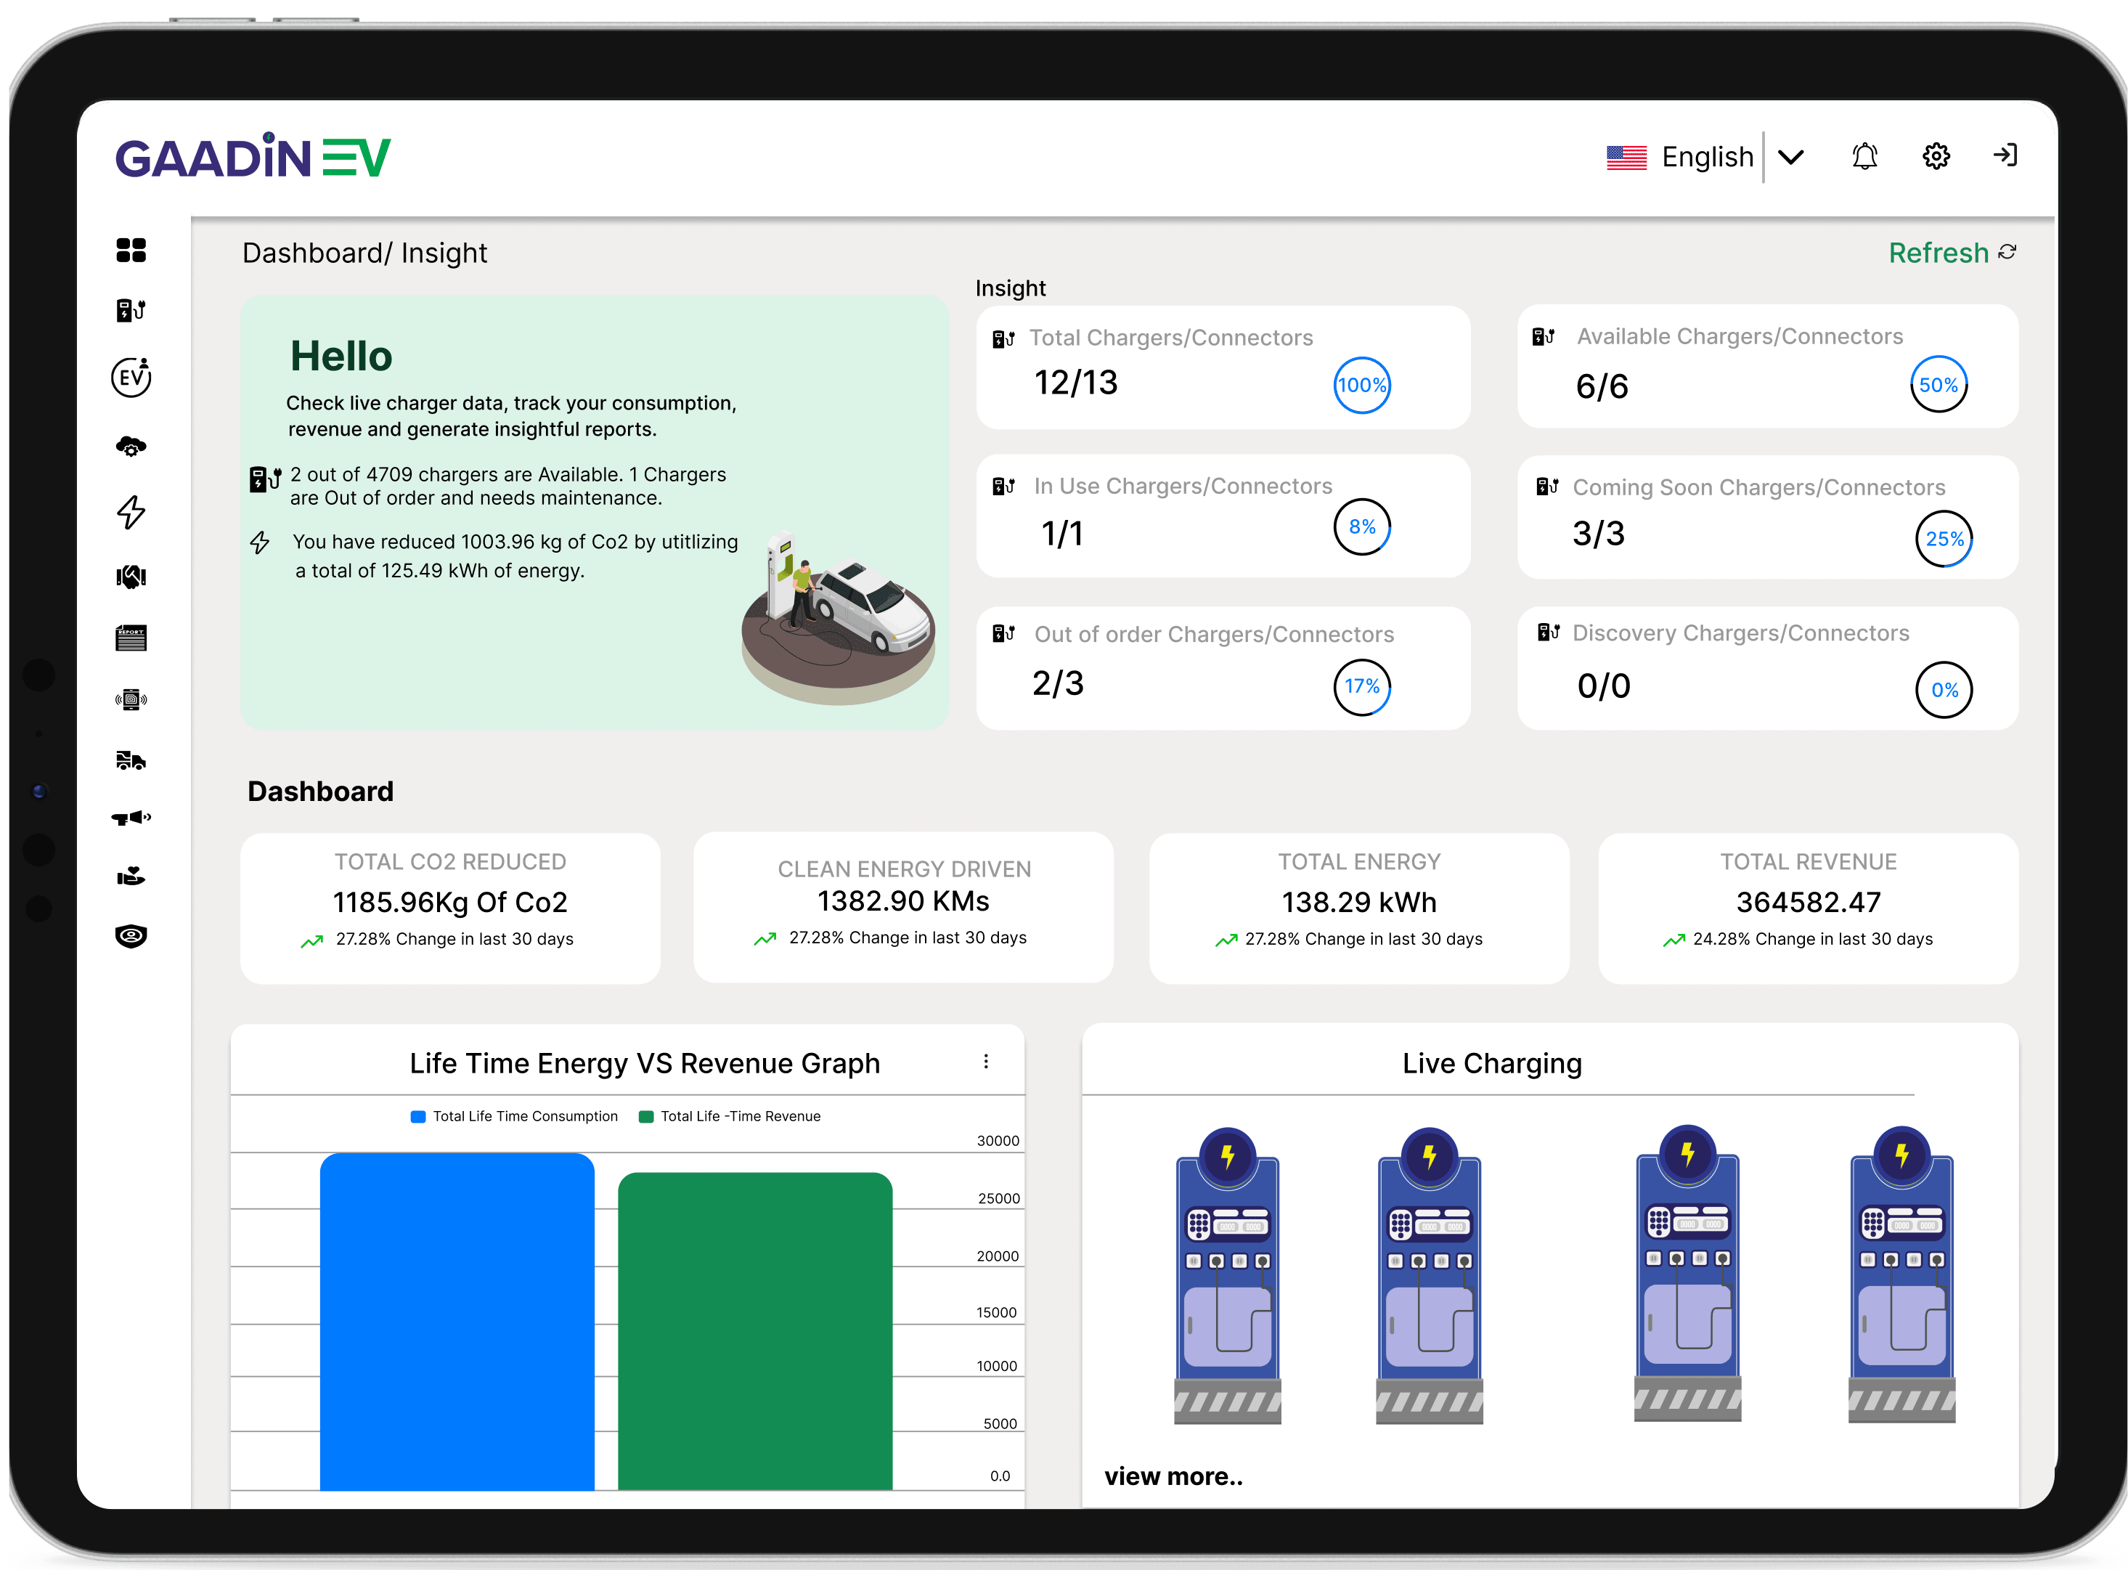Click the GAADIN EV logo

[253, 156]
